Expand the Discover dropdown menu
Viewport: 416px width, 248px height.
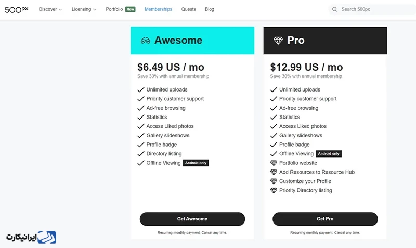[x=50, y=9]
